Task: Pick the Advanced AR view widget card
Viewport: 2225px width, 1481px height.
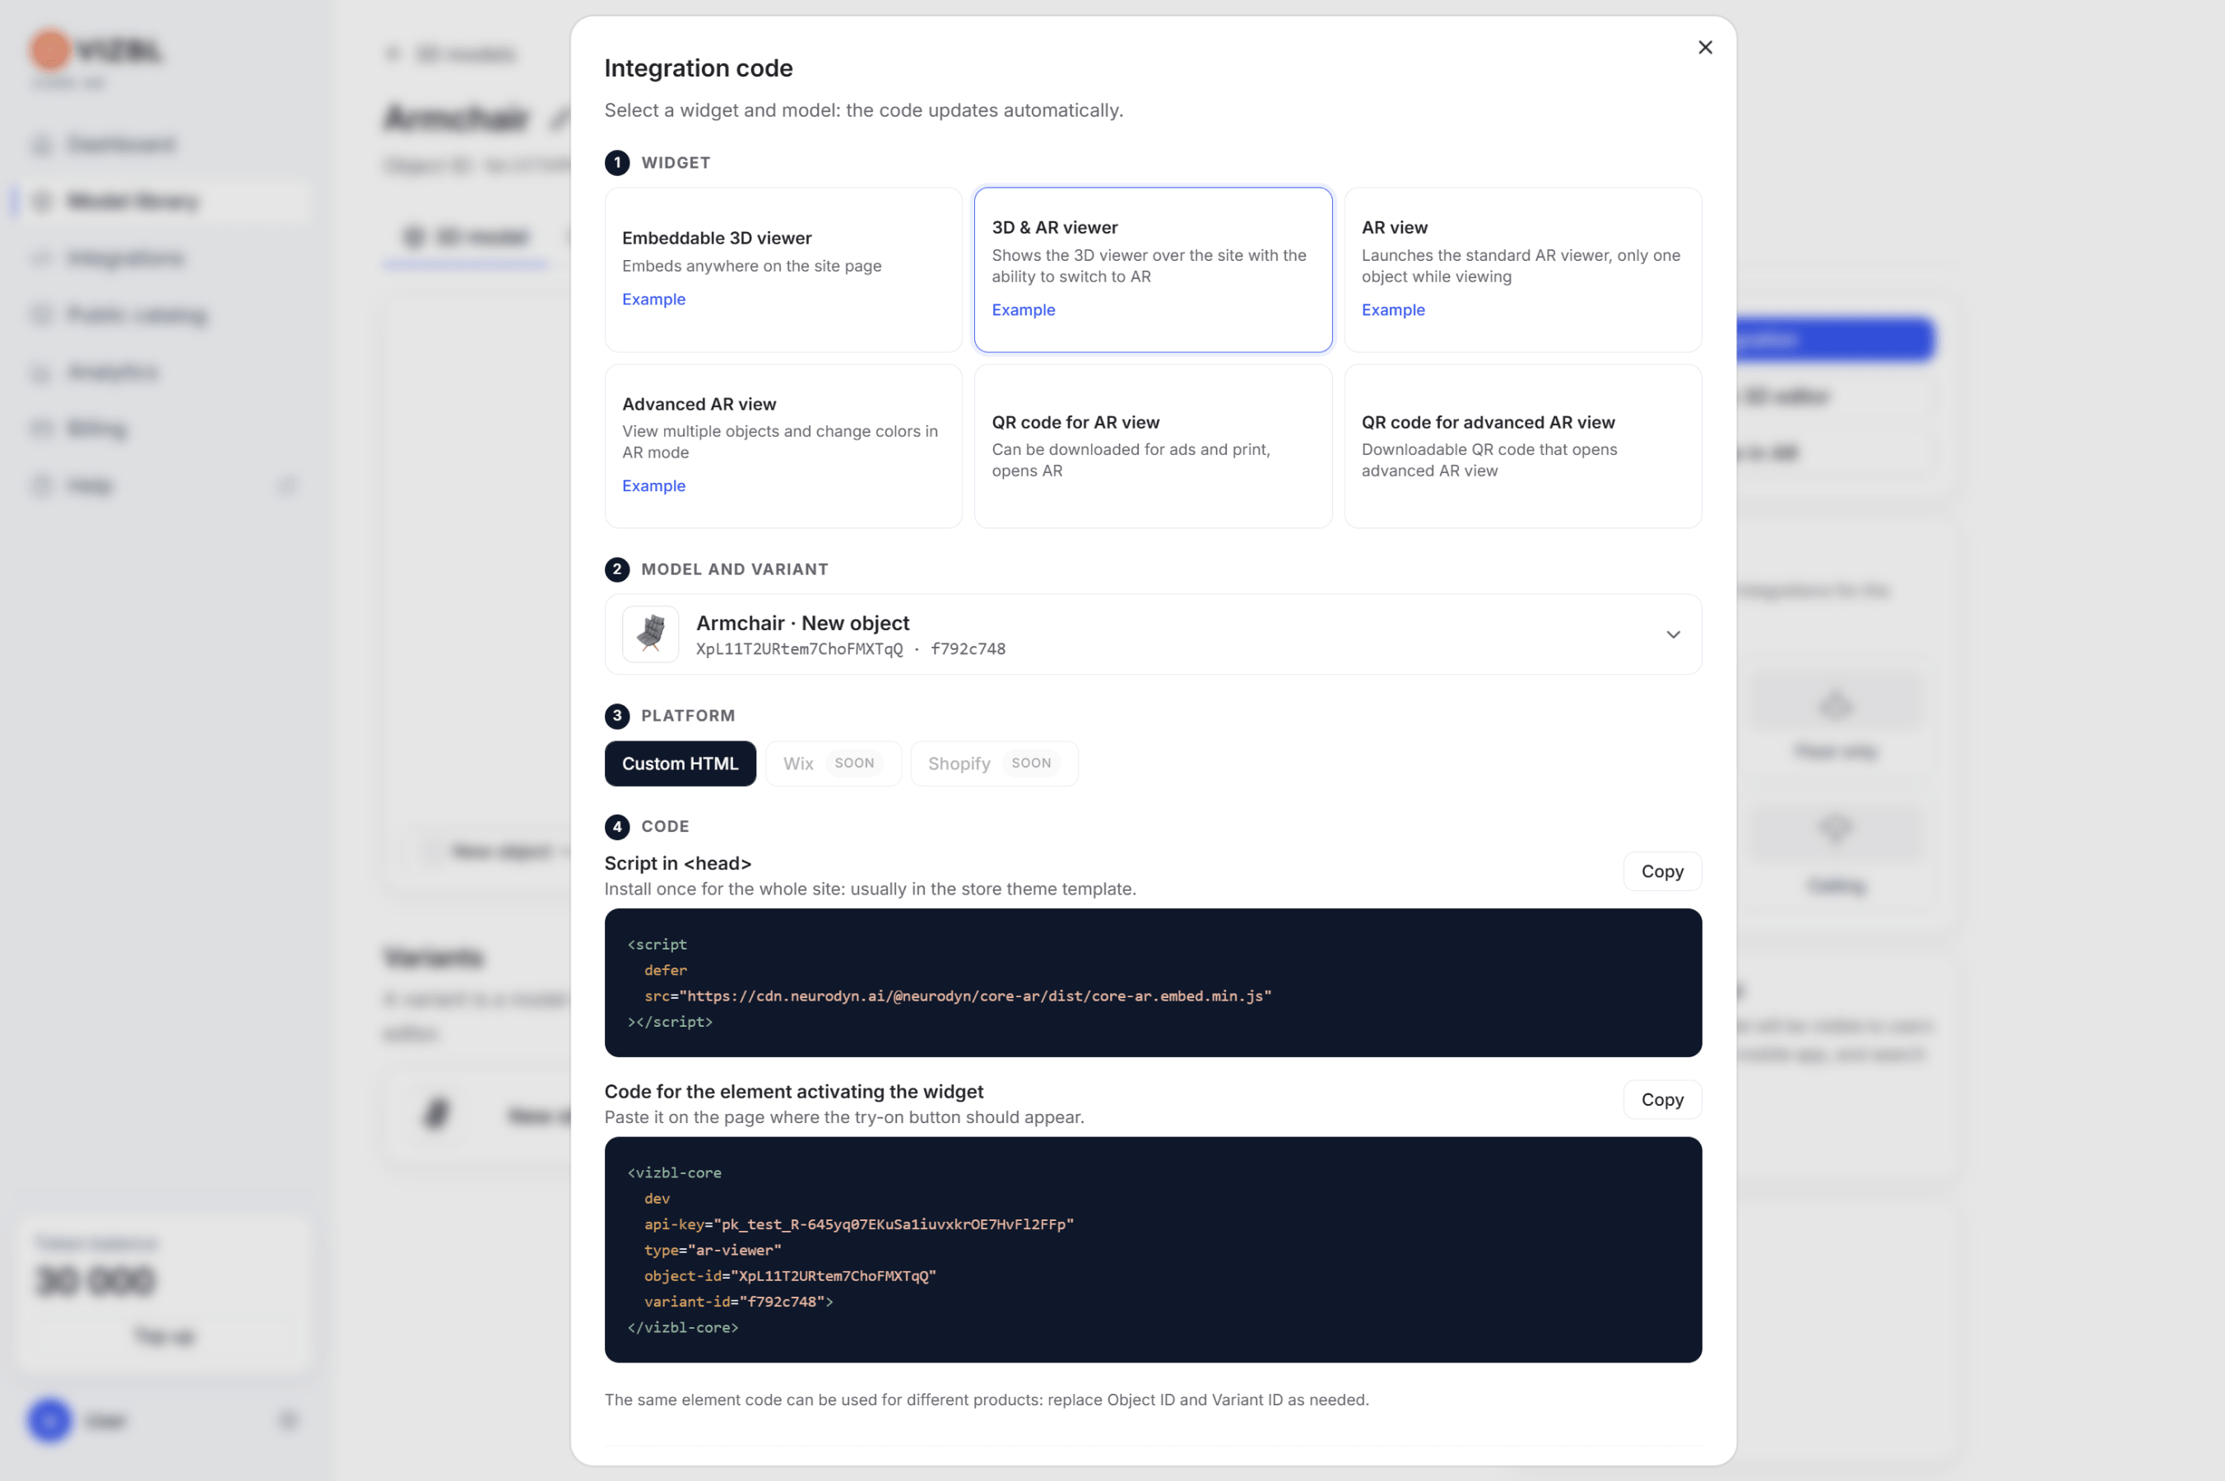Action: (x=783, y=446)
